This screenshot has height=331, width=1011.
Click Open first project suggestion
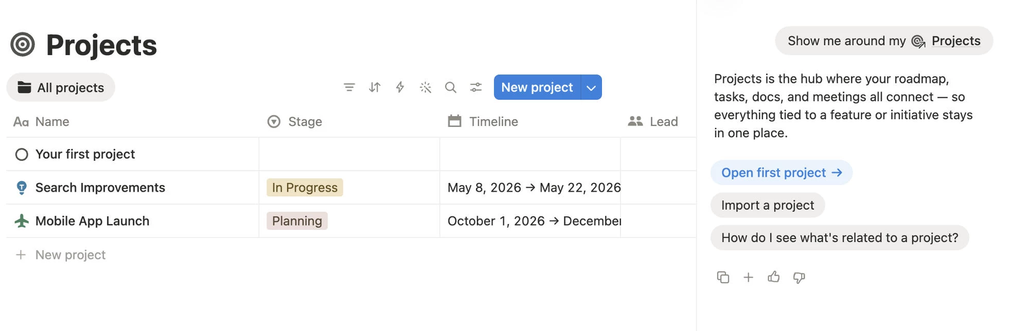[x=782, y=173]
